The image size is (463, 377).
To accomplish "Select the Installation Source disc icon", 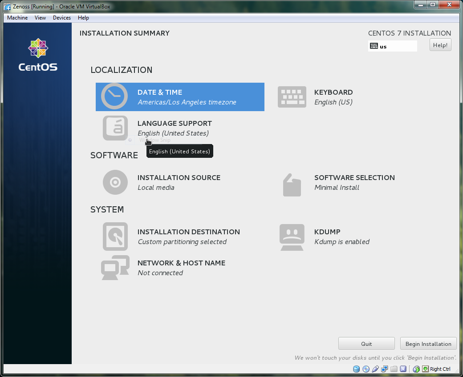I will click(x=115, y=182).
